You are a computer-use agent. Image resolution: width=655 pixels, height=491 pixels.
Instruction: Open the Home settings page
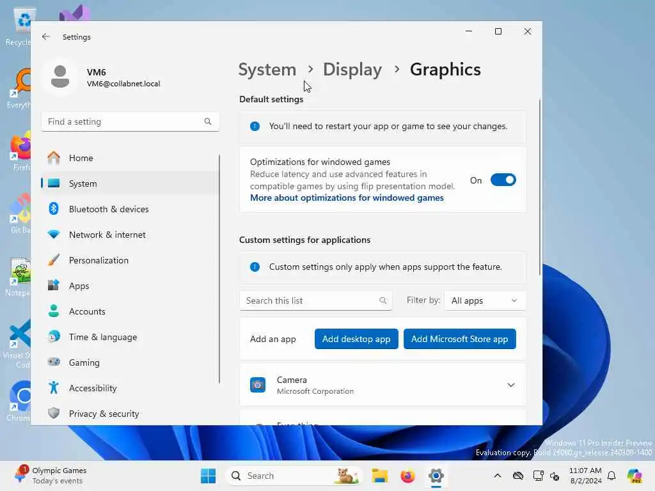click(130, 158)
